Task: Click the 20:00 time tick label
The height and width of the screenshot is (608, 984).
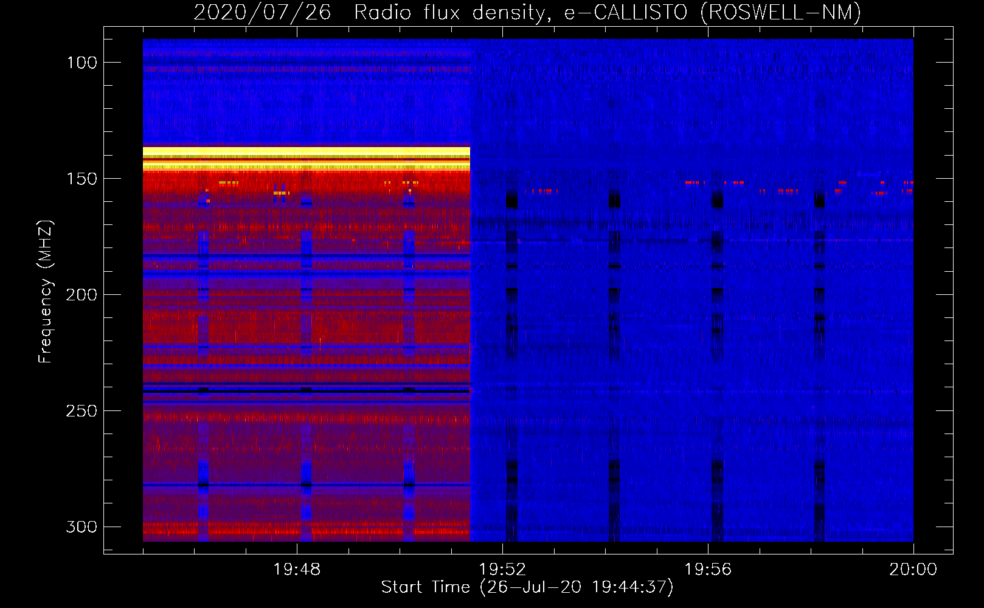Action: click(913, 570)
